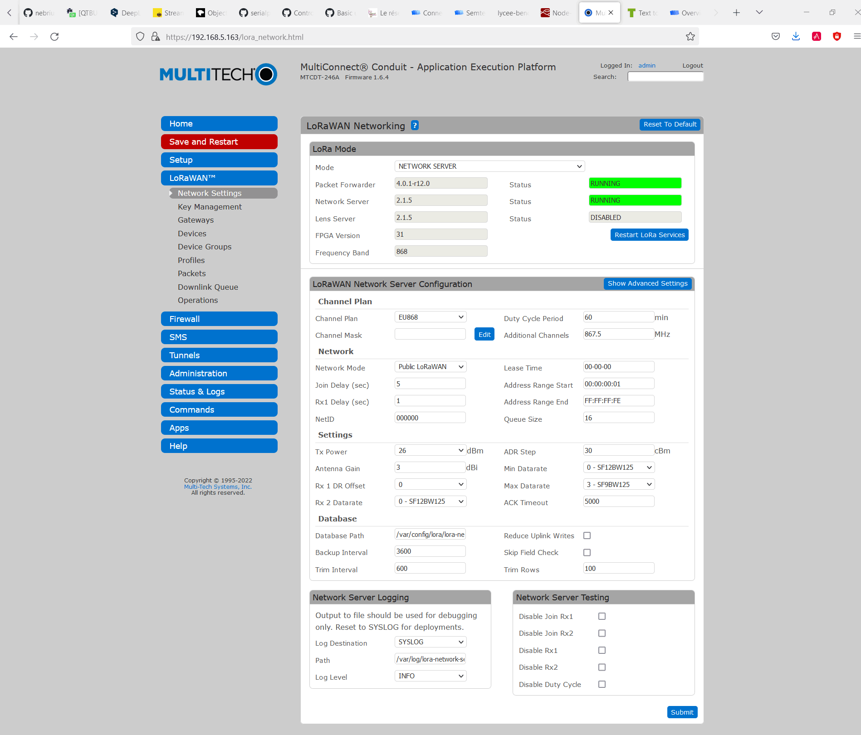The height and width of the screenshot is (735, 861).
Task: Click the Save to Pocket icon
Action: click(776, 37)
